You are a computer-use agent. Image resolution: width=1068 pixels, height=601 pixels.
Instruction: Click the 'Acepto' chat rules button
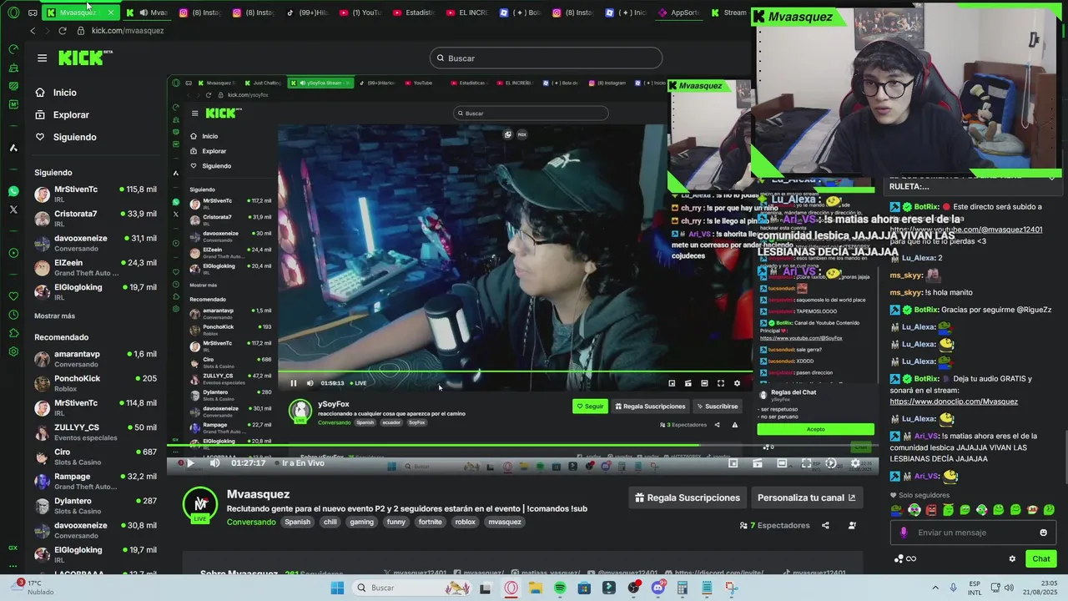(x=815, y=429)
